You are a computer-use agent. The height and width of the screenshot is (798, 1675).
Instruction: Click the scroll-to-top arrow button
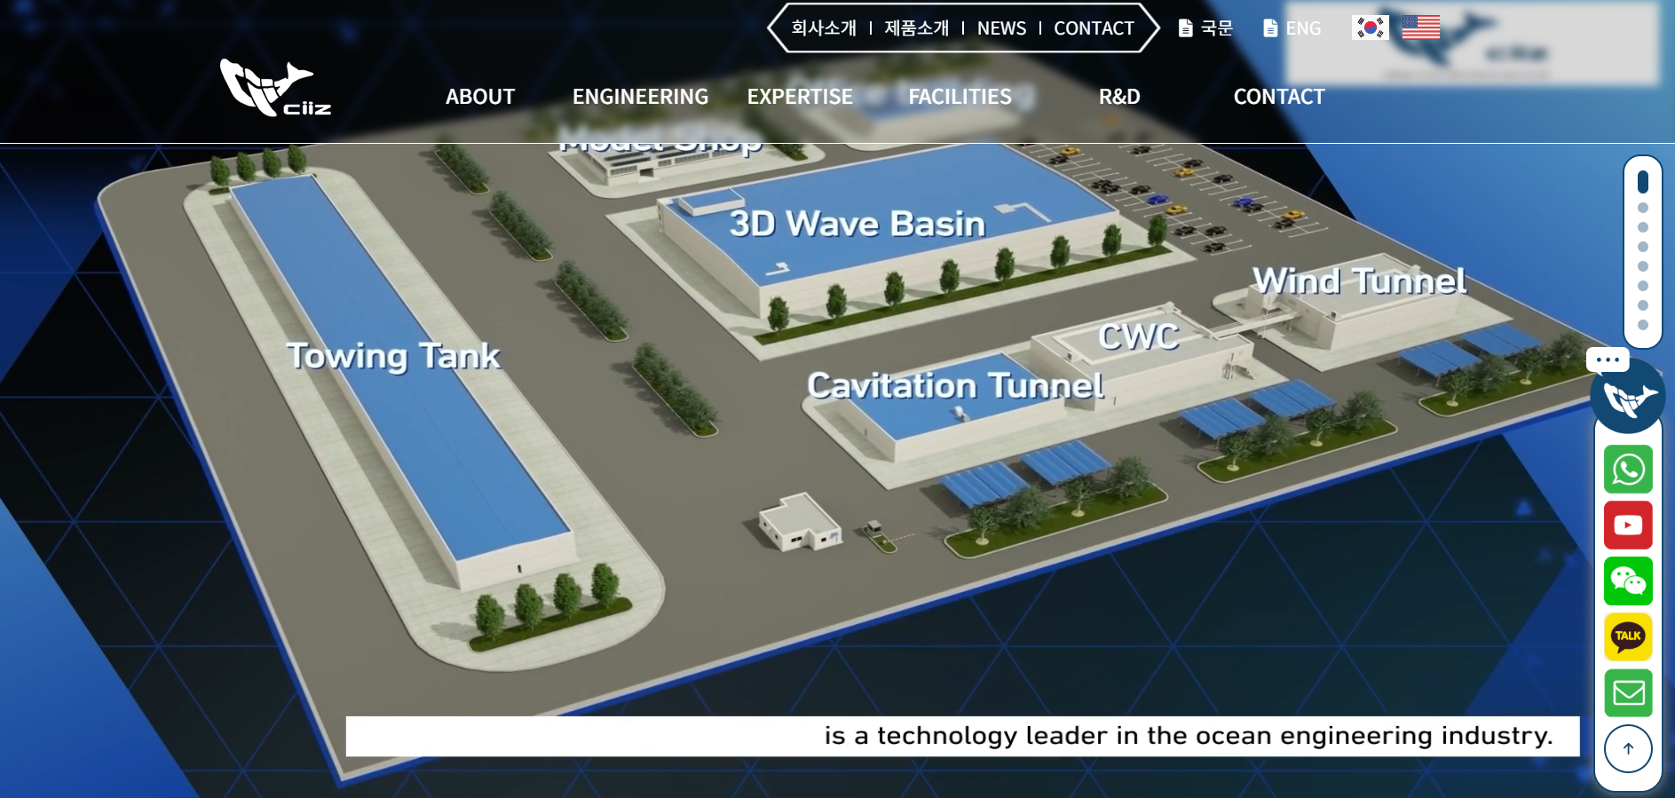pyautogui.click(x=1628, y=748)
